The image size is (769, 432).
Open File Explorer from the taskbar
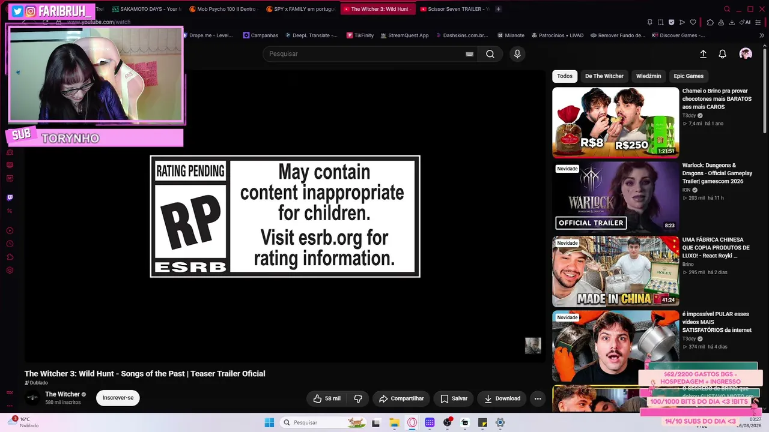click(394, 422)
